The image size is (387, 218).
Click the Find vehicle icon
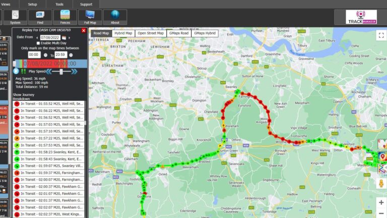(40, 17)
